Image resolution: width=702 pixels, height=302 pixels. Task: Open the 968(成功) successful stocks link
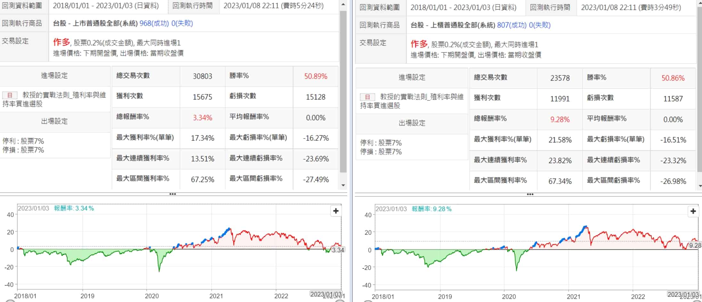[x=154, y=23]
